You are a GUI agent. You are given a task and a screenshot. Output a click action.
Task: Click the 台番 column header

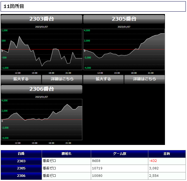pos(21,154)
